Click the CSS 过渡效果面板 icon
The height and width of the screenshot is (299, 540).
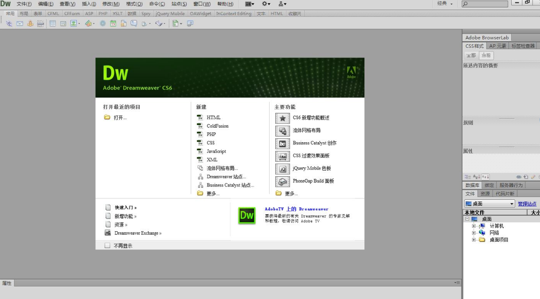[282, 156]
